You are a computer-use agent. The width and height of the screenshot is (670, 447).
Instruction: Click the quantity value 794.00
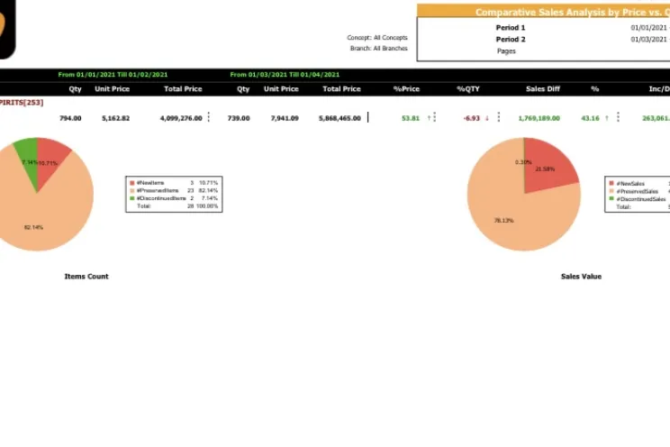coord(70,118)
